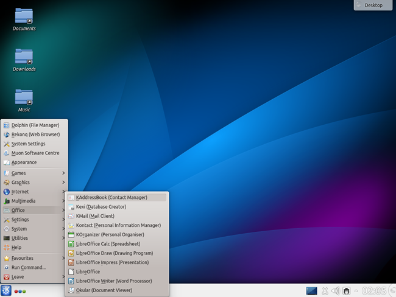
Task: Expand the Utilities submenu
Action: (34, 238)
